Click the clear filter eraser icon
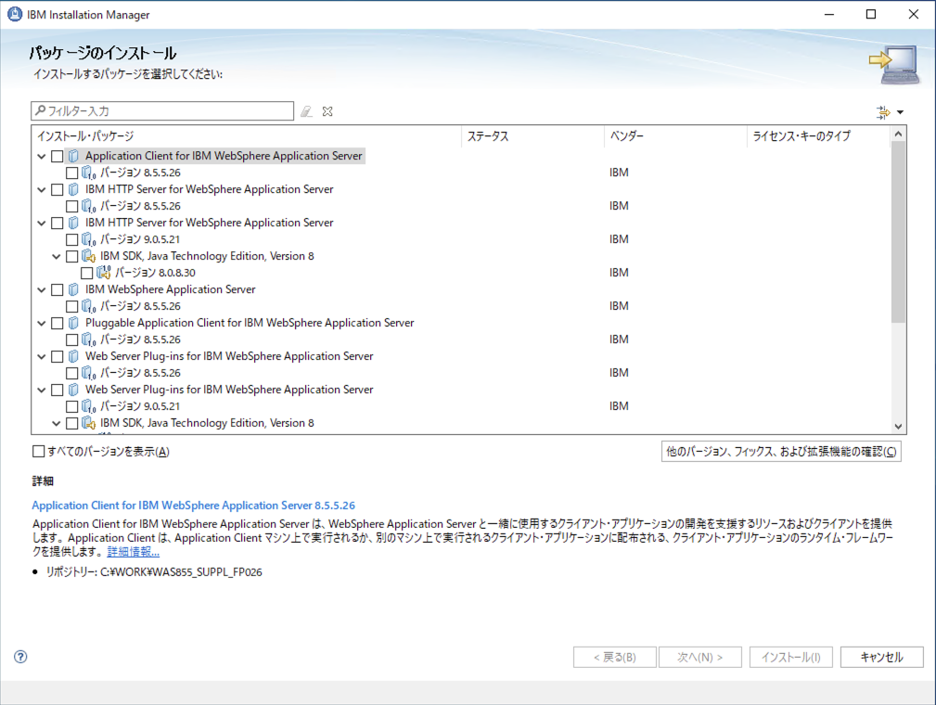The width and height of the screenshot is (936, 705). pos(306,111)
